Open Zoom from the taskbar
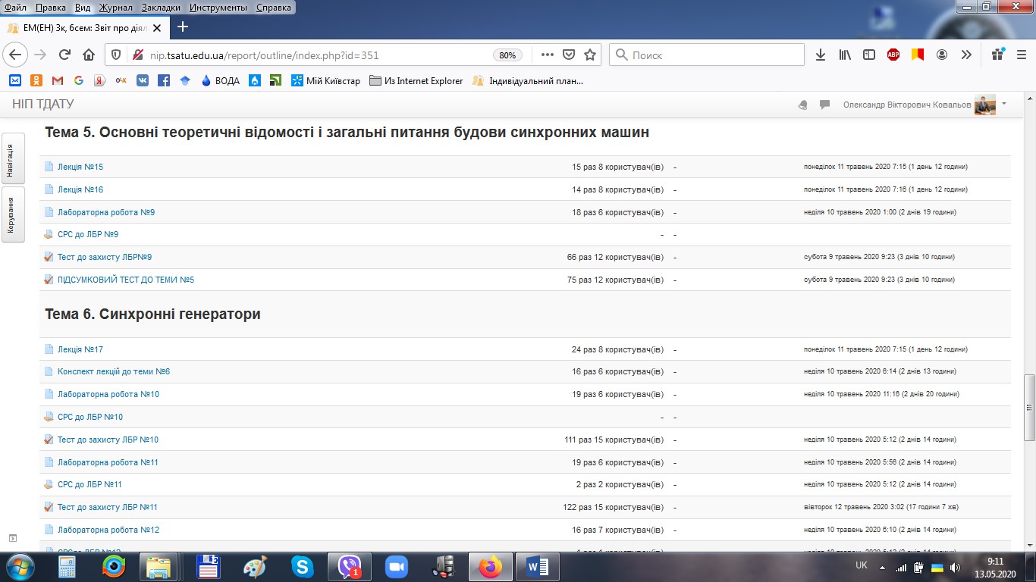 coord(397,566)
